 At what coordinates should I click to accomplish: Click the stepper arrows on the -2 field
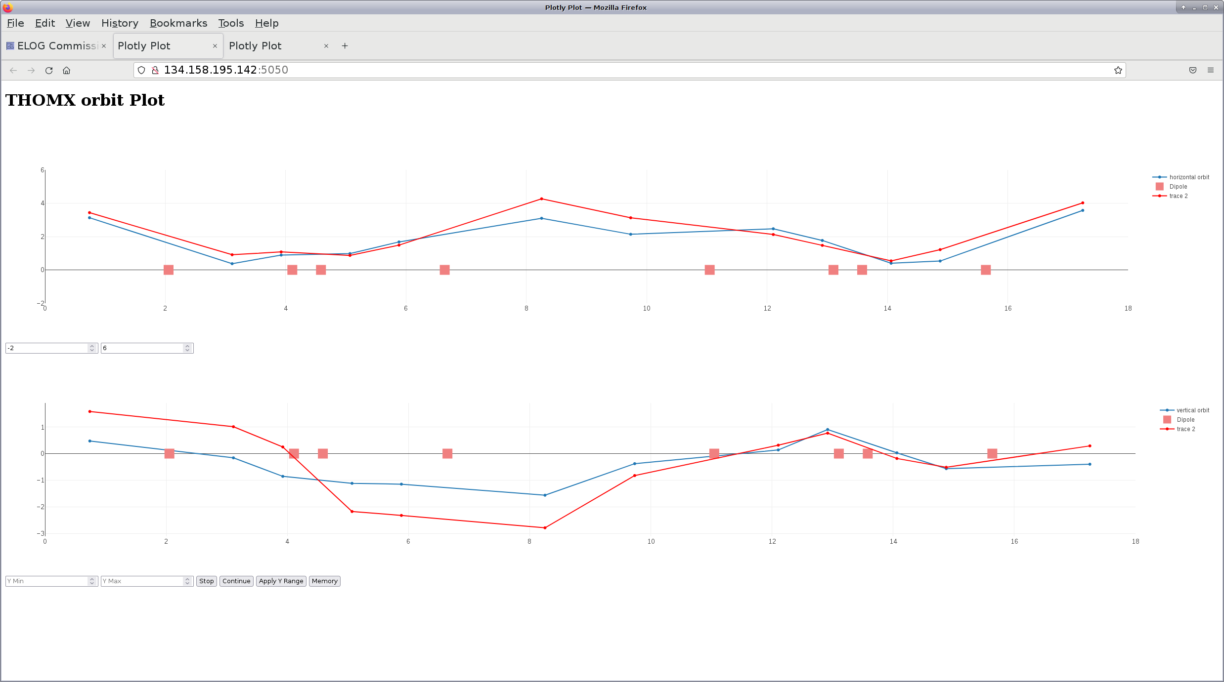pos(92,348)
